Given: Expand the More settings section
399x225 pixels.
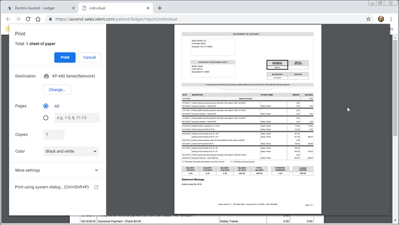Looking at the screenshot, I should 57,170.
